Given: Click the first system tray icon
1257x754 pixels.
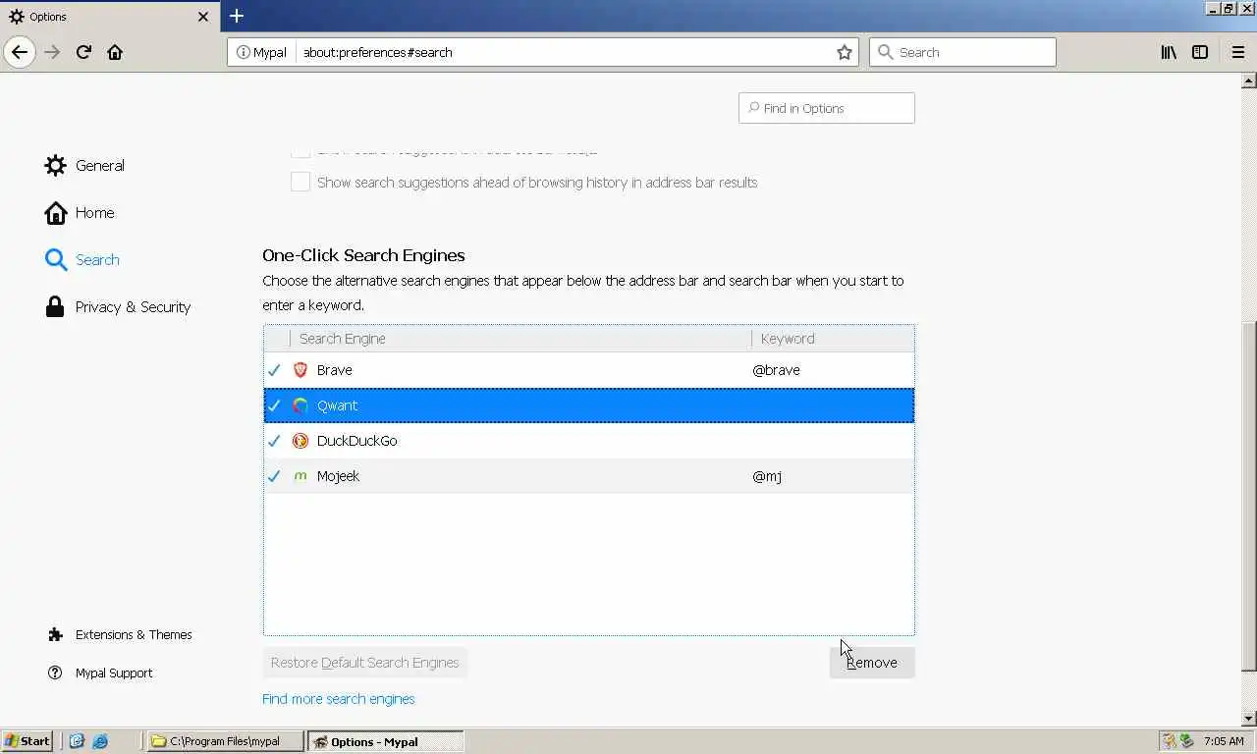Looking at the screenshot, I should (1169, 741).
